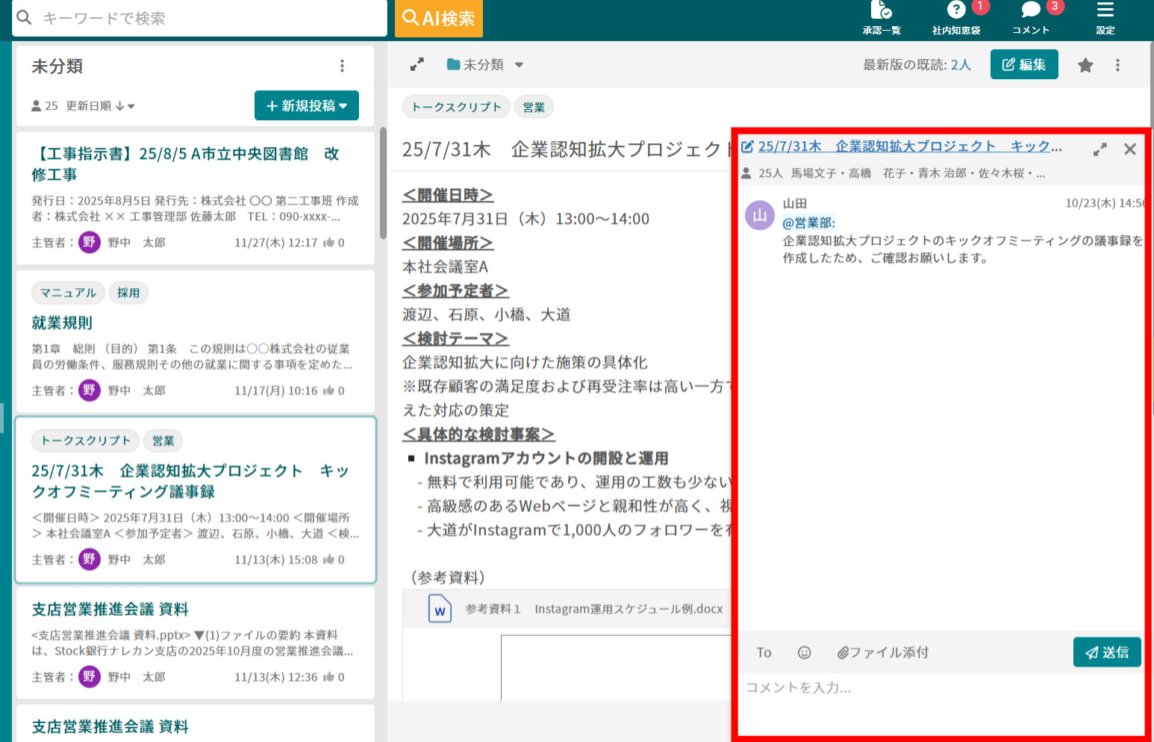This screenshot has width=1154, height=742.
Task: Open the 新規投稿 dropdown arrow
Action: click(x=343, y=105)
